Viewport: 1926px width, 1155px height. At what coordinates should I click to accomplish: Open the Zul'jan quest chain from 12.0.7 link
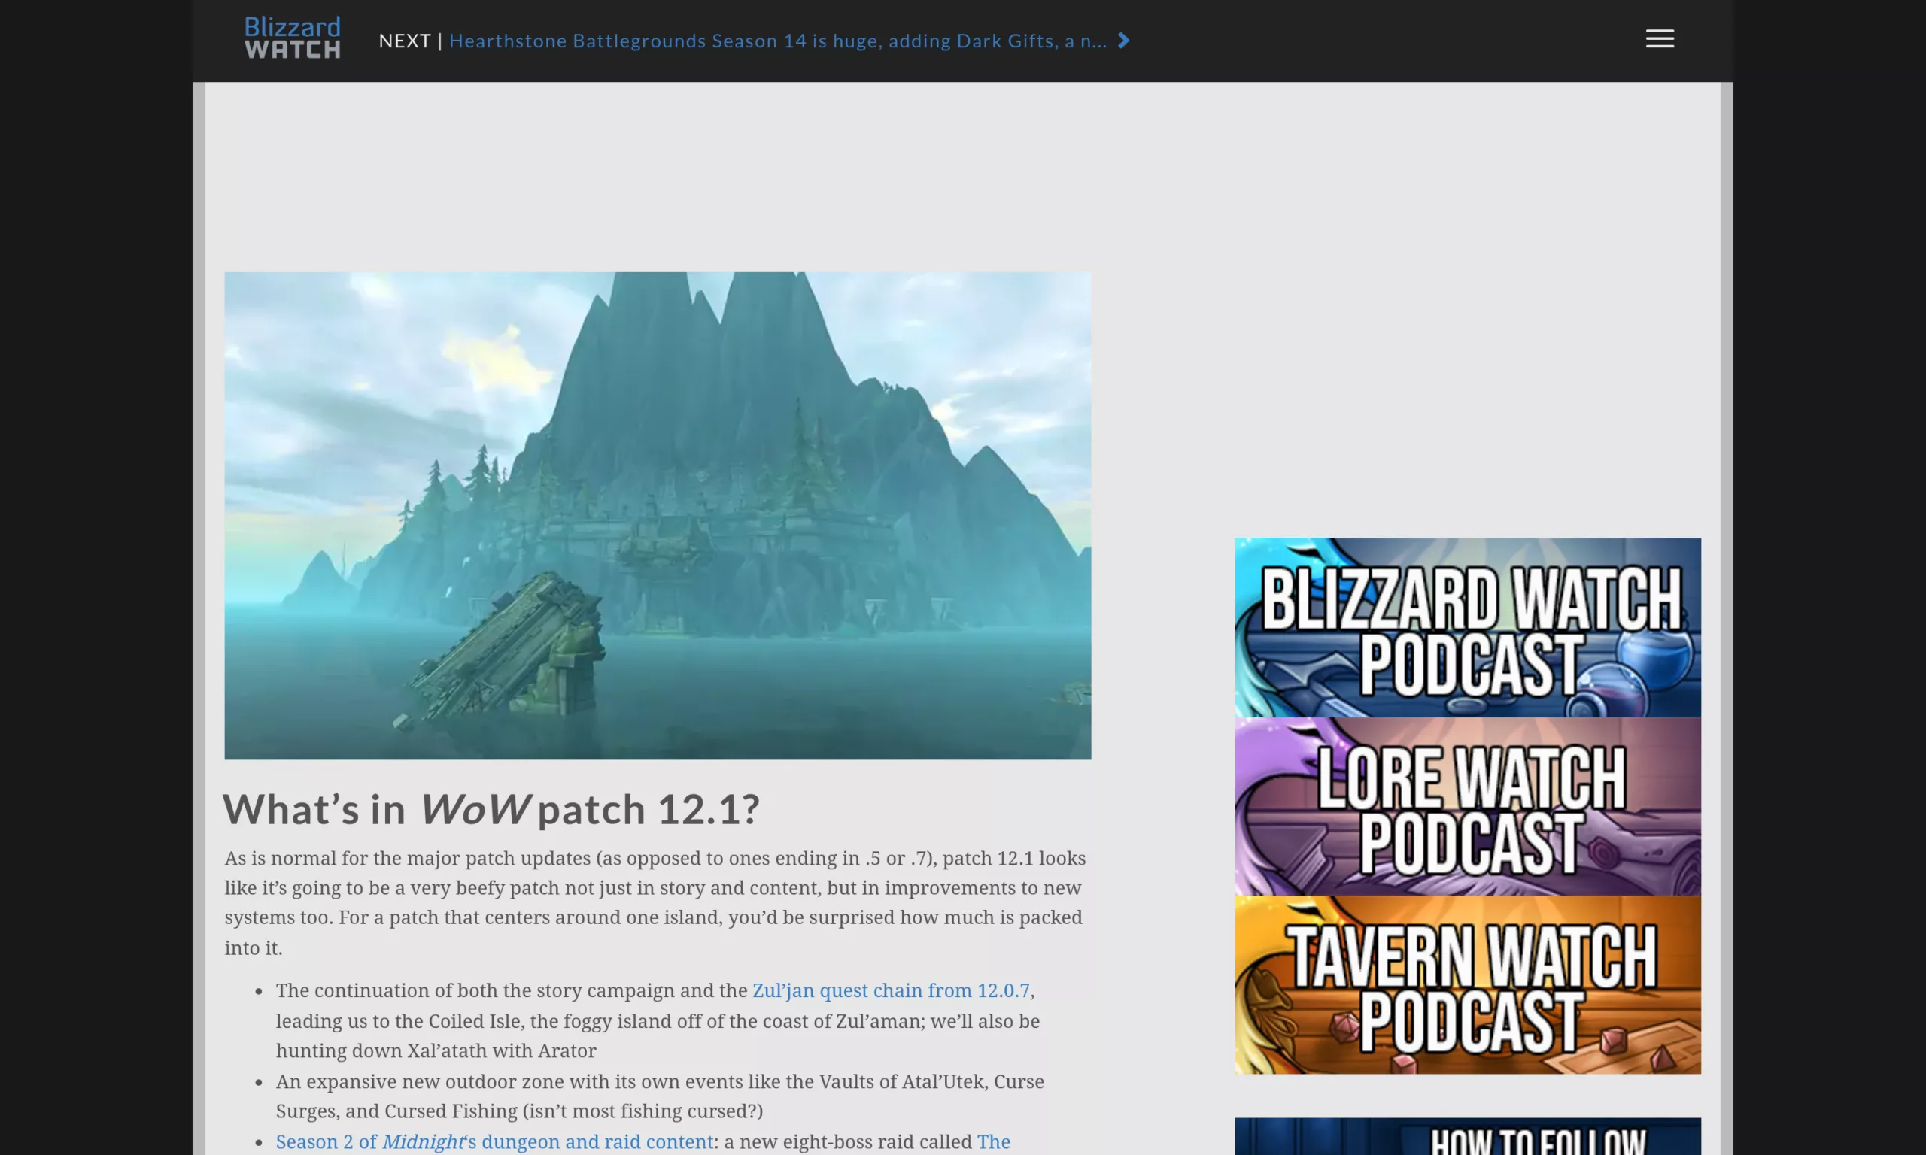click(x=891, y=990)
